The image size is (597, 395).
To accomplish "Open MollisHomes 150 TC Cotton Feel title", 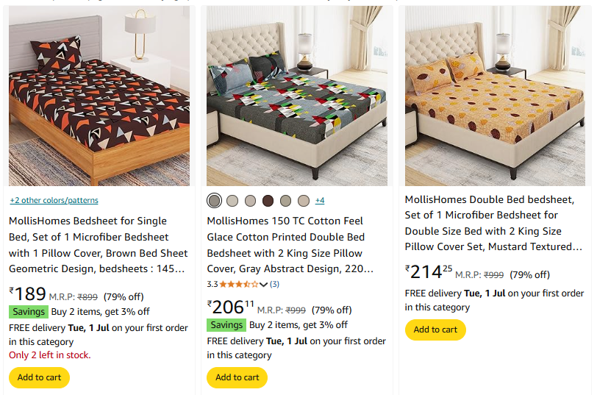I will tap(290, 245).
